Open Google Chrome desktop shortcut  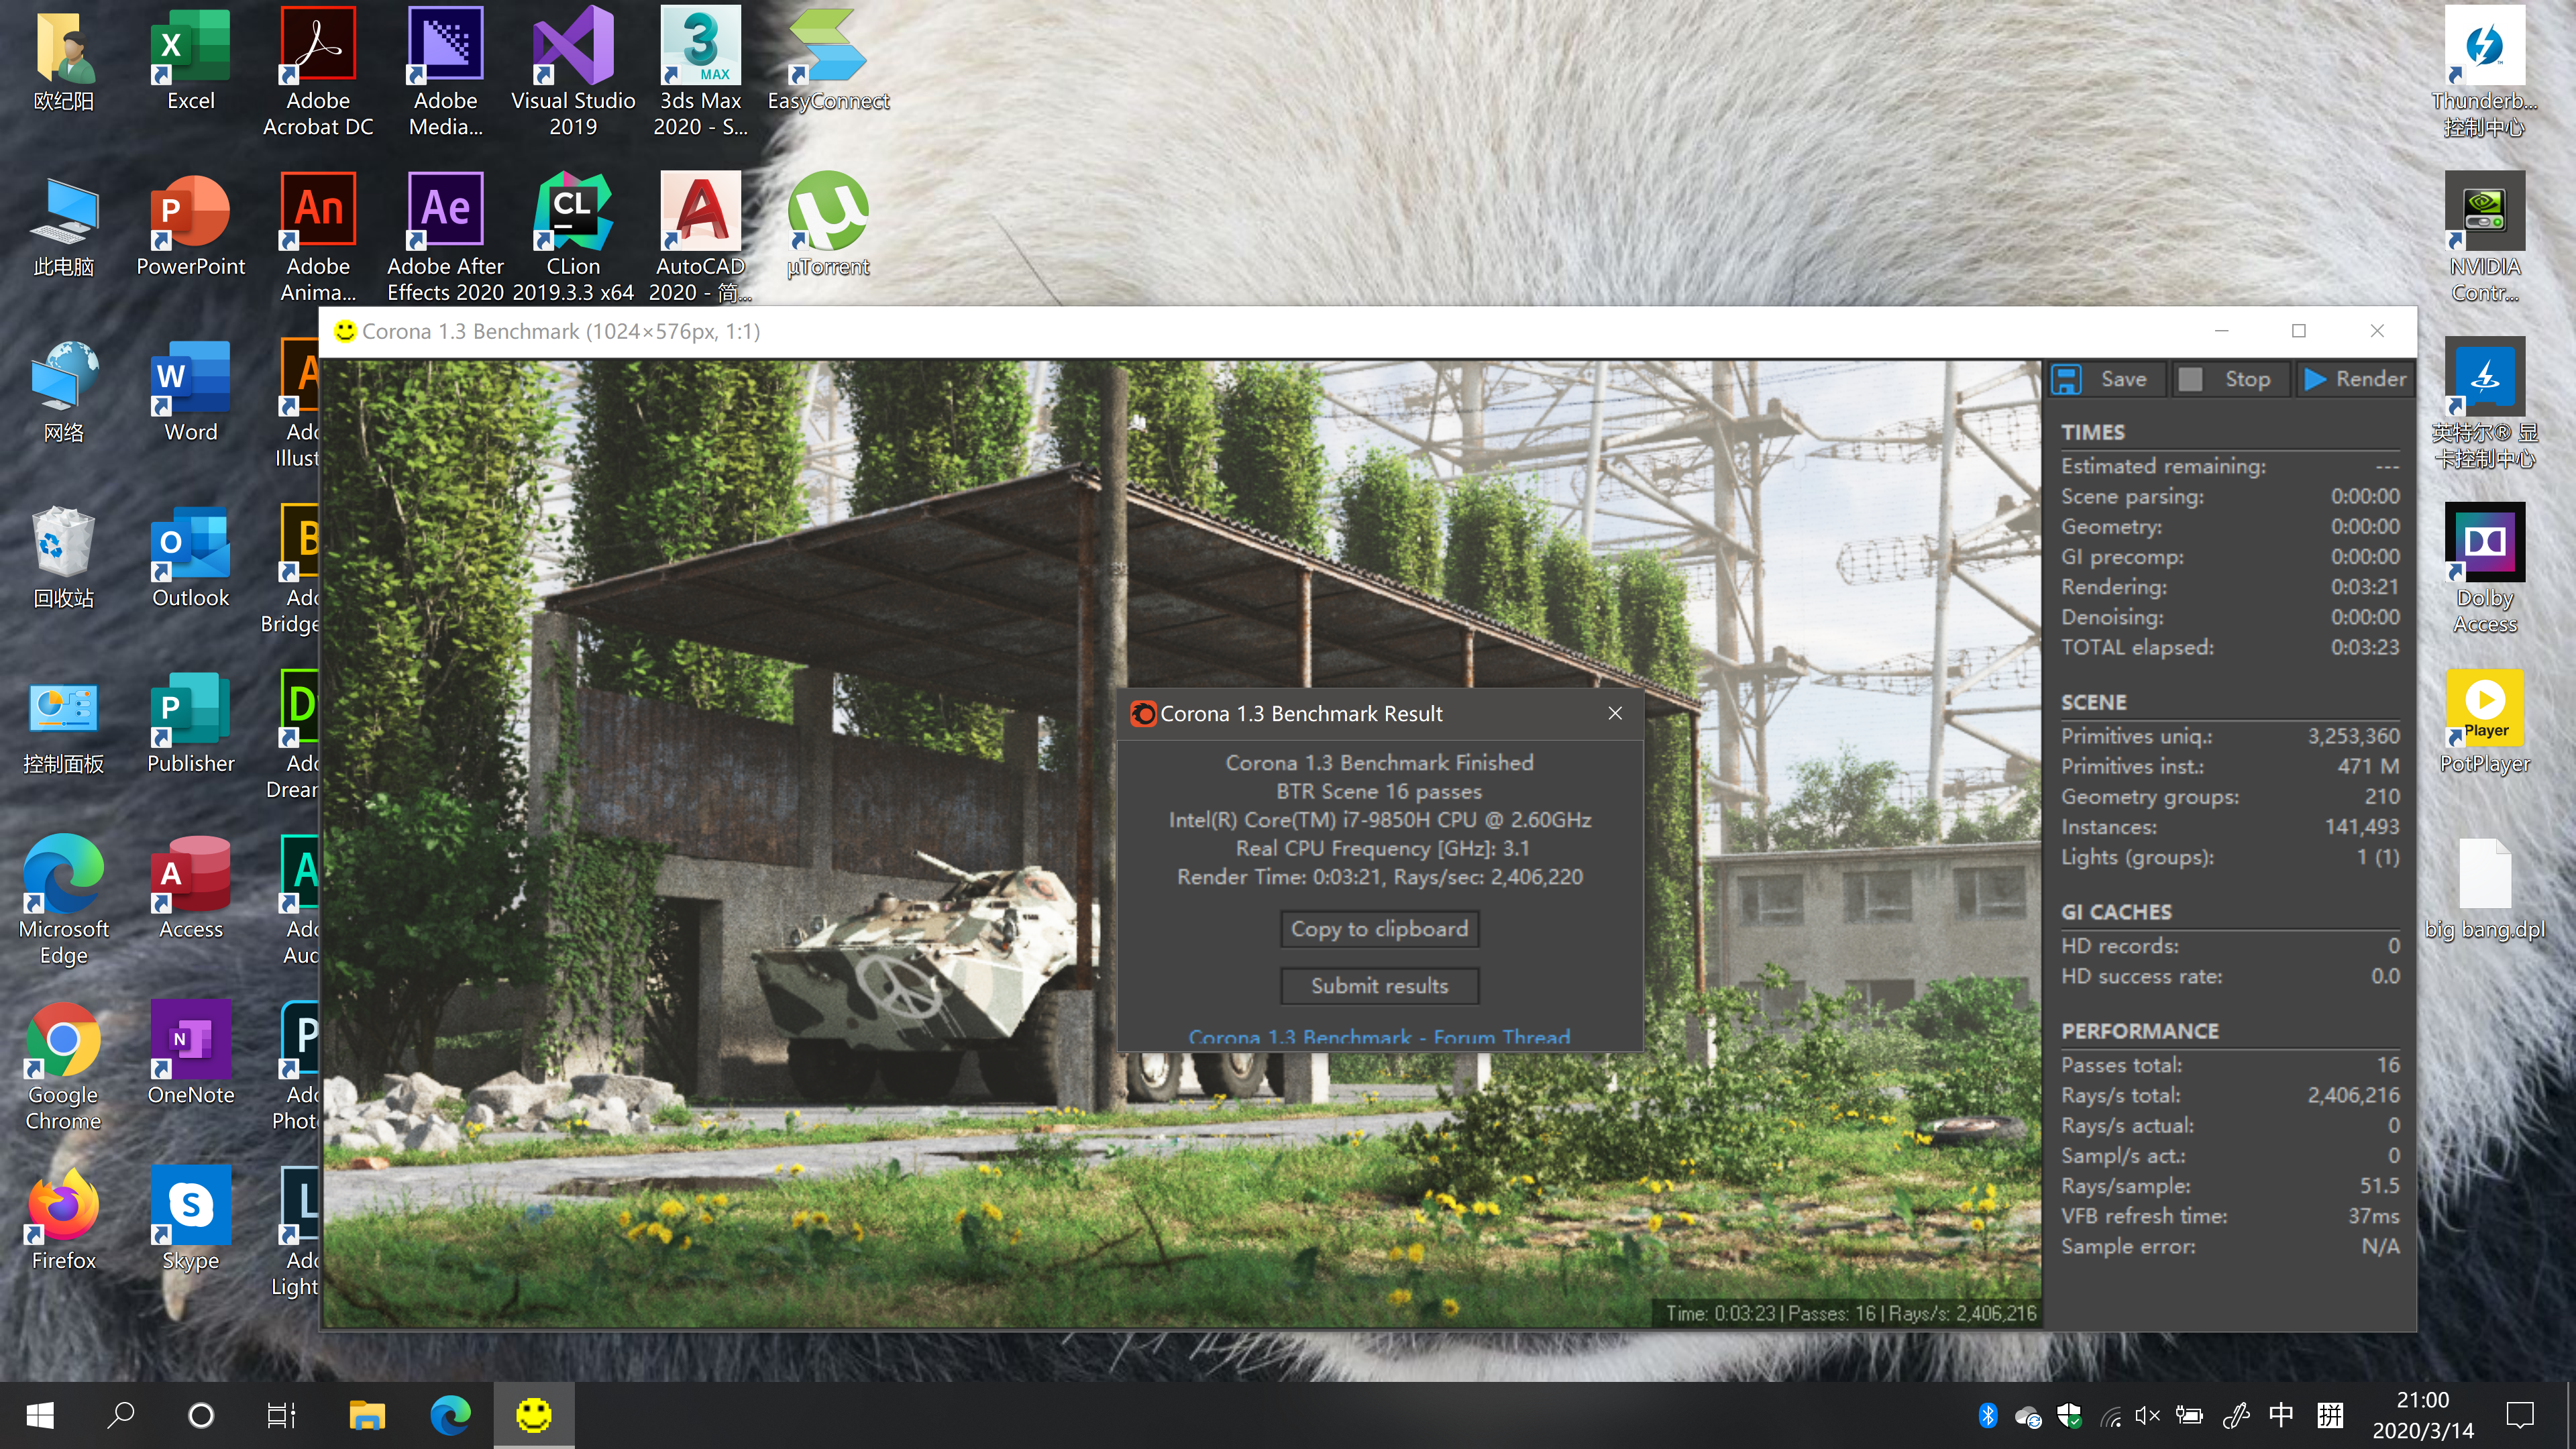(63, 1067)
